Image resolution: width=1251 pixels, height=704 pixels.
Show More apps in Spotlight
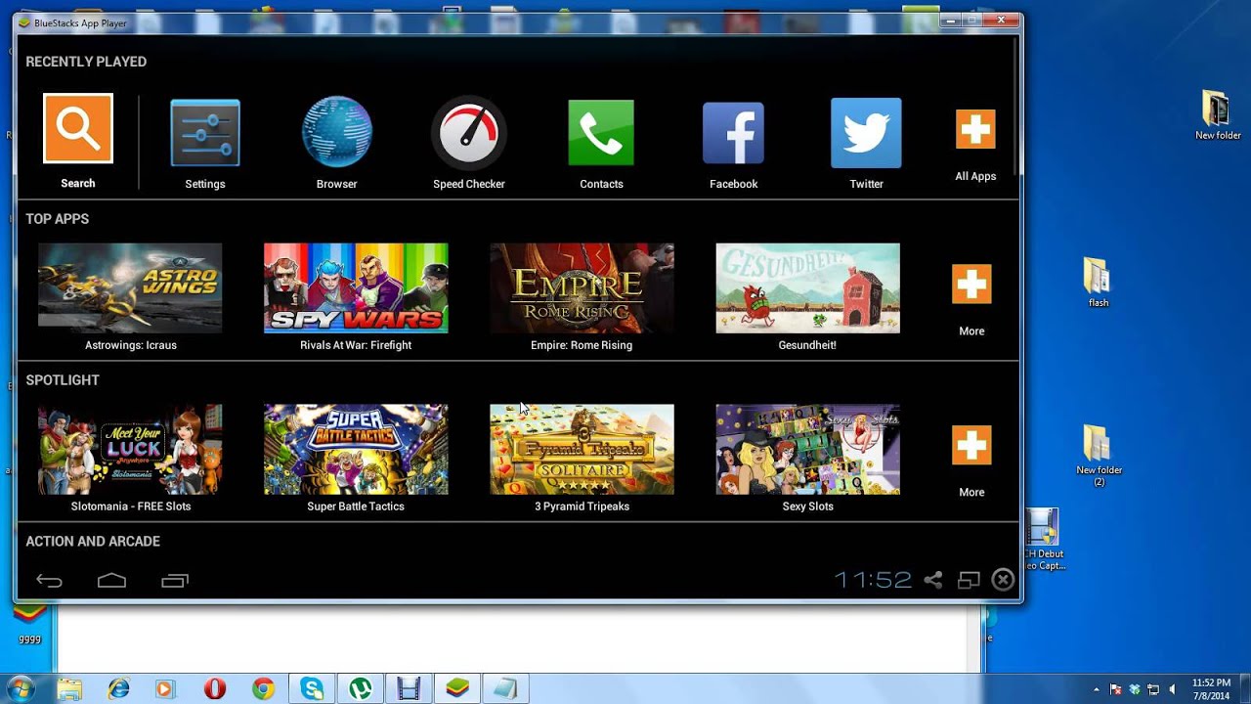pos(971,446)
